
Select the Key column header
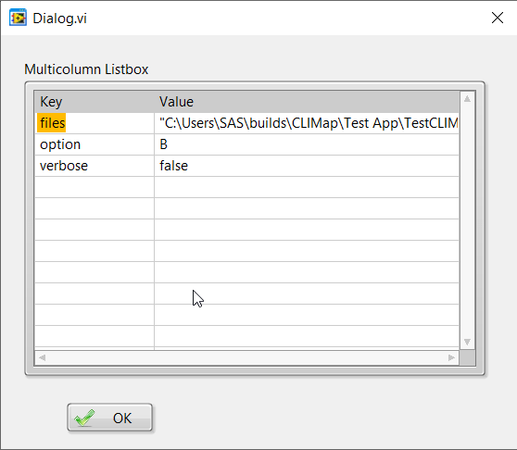tap(95, 102)
